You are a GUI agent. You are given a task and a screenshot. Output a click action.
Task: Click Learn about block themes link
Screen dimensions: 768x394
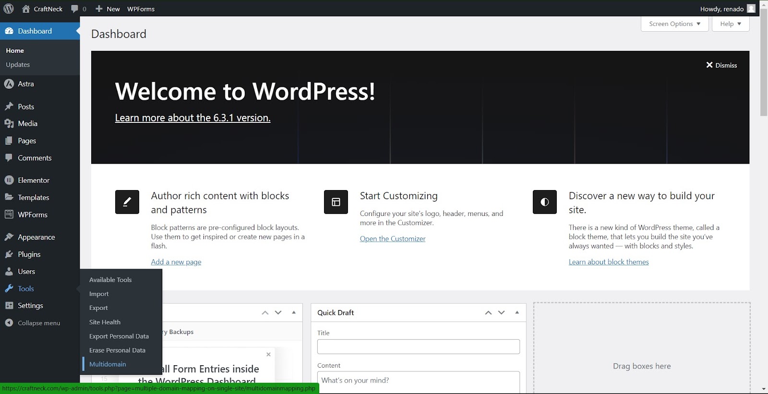609,262
